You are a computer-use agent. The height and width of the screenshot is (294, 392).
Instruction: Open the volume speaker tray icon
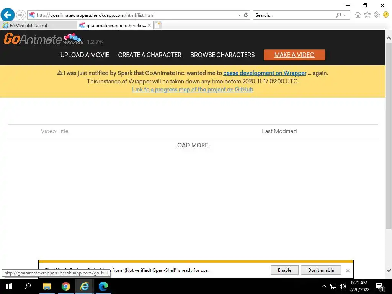(343, 286)
